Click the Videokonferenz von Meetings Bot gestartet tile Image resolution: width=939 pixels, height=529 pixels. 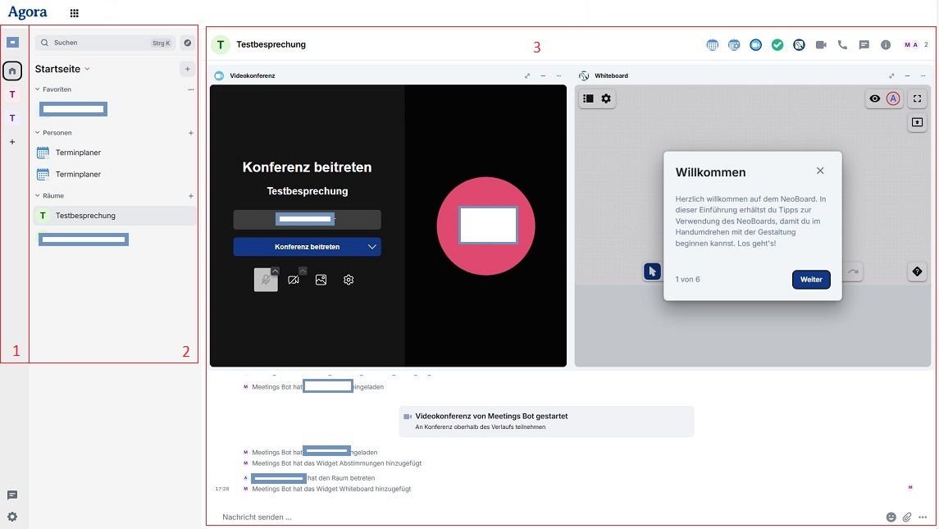pos(546,422)
